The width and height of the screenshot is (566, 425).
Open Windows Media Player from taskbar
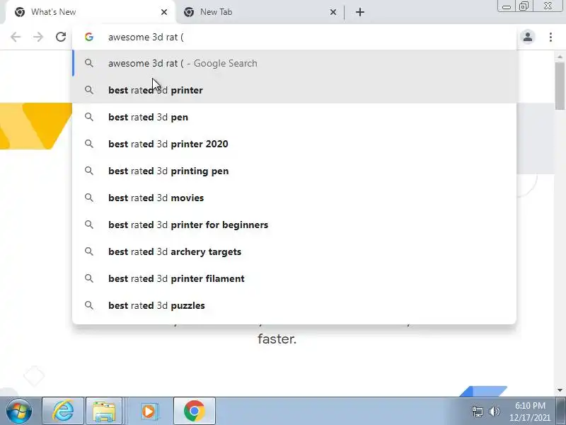(x=149, y=411)
